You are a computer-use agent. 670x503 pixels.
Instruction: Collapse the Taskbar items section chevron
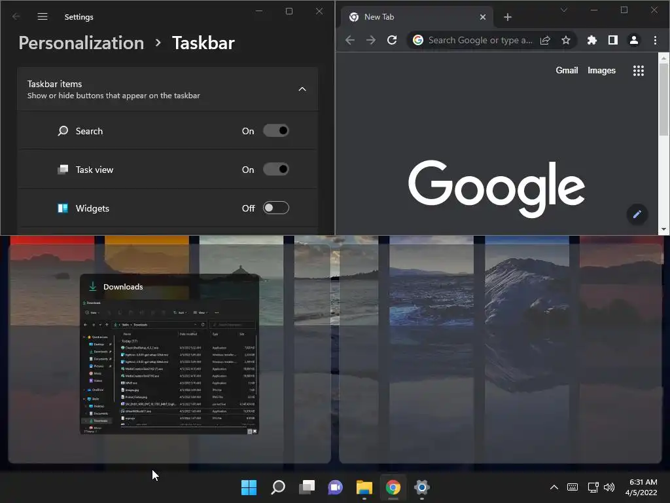click(302, 89)
